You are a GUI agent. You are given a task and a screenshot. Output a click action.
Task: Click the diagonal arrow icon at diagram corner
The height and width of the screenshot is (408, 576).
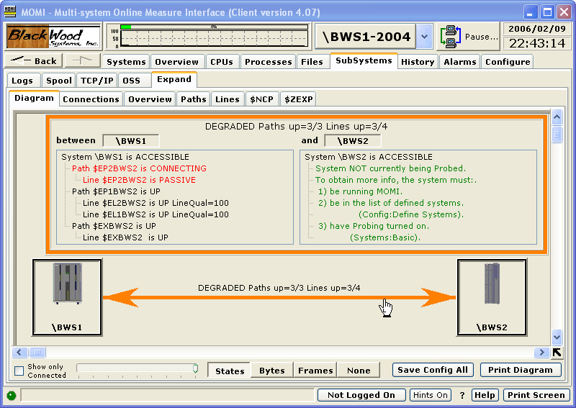coord(557,353)
